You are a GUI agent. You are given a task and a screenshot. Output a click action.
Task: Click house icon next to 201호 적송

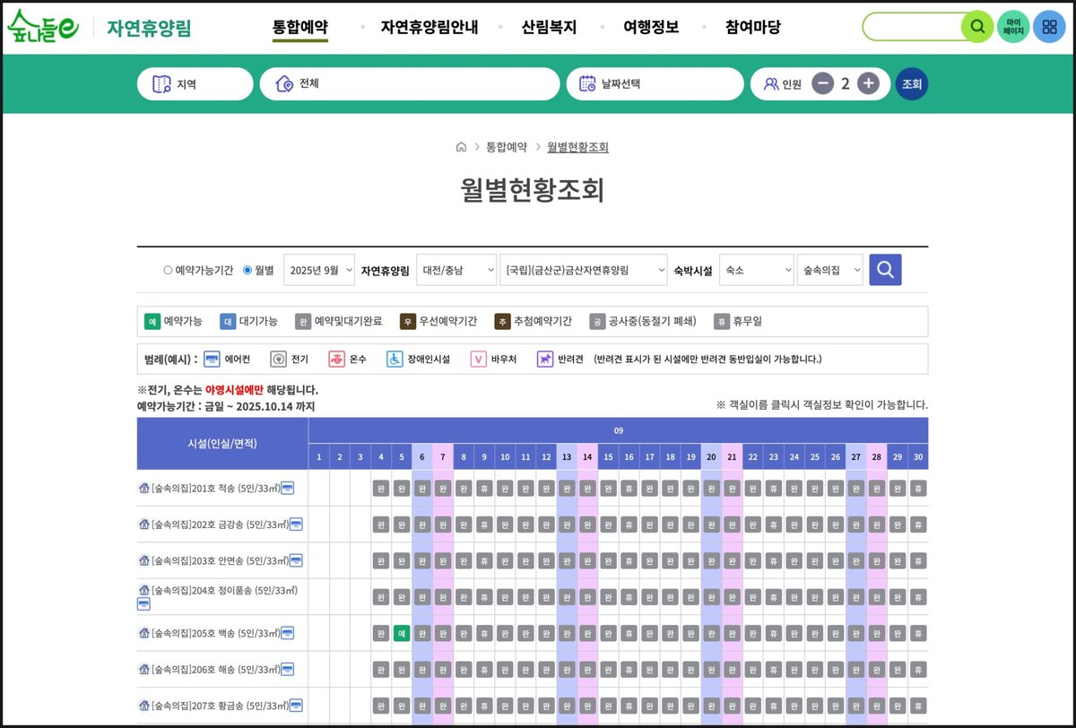point(143,488)
